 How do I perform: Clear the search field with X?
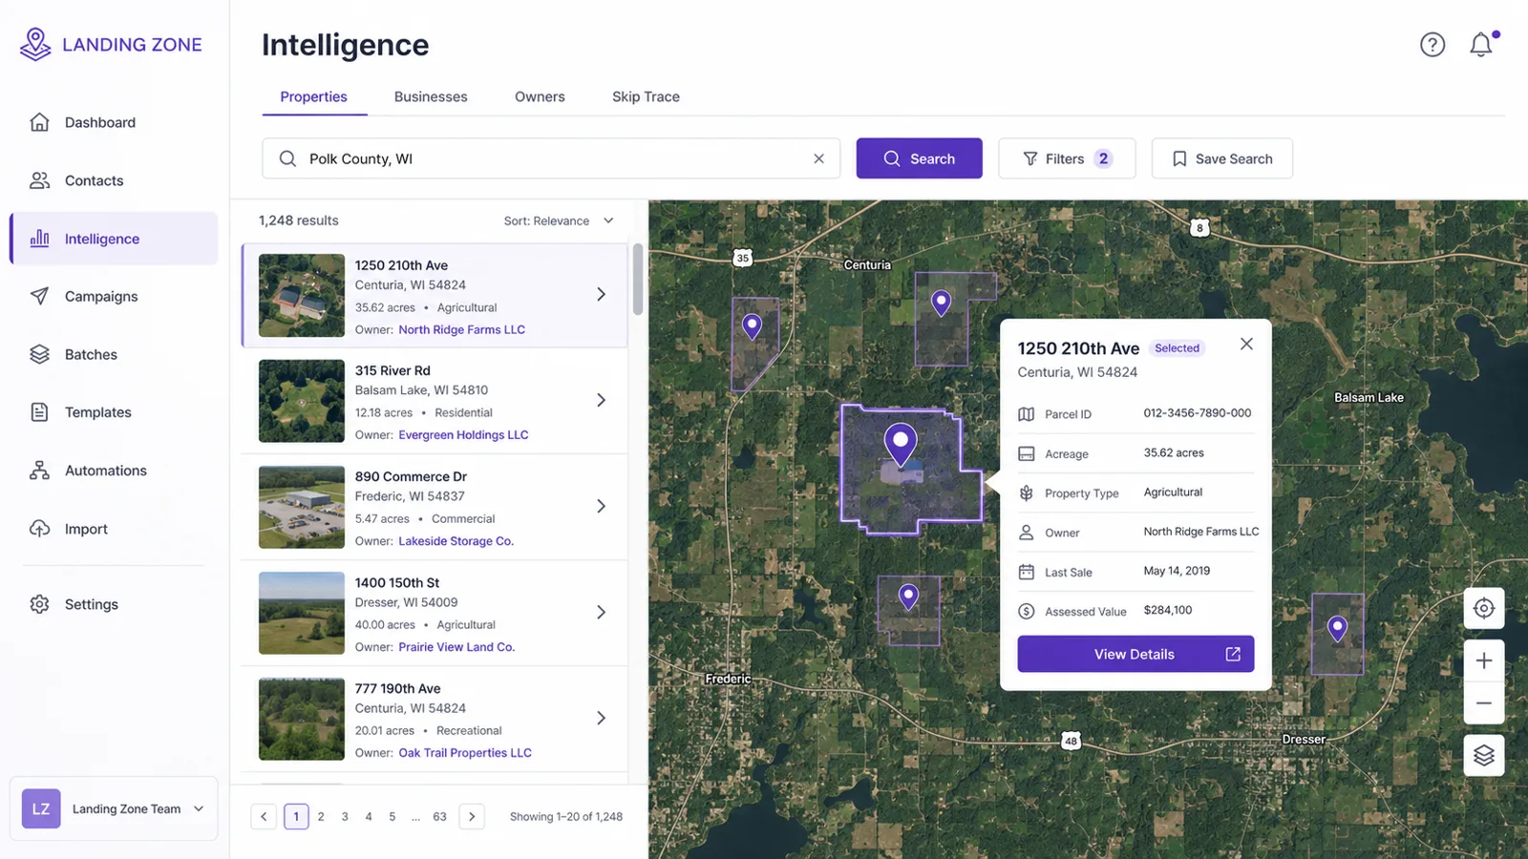click(x=818, y=158)
